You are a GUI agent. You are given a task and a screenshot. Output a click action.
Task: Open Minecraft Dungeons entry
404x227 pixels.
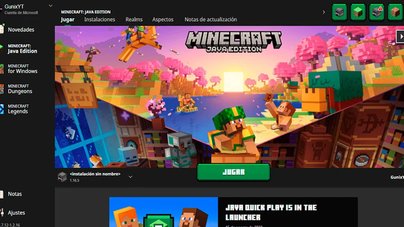19,89
